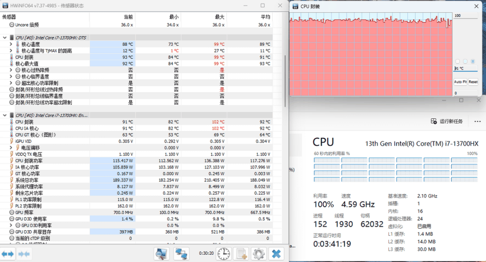Image resolution: width=486 pixels, height=262 pixels.
Task: Click the blue X close-sensors icon
Action: pos(276,254)
